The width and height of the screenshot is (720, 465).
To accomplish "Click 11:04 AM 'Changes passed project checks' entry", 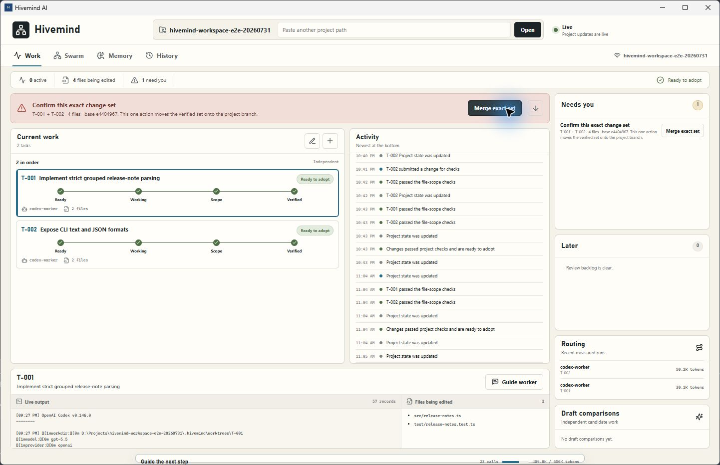I will [449, 329].
